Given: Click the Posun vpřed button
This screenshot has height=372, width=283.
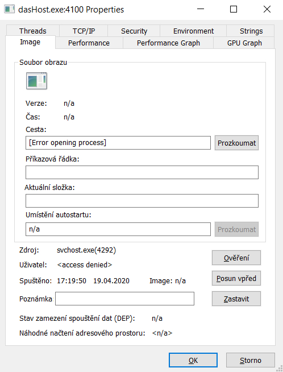Looking at the screenshot, I should tap(236, 278).
